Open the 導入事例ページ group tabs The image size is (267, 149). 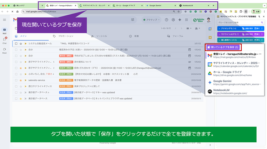coord(257,40)
